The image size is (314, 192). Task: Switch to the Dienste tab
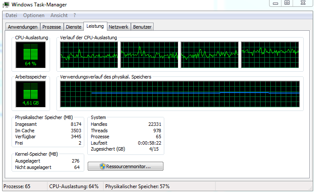pos(74,27)
